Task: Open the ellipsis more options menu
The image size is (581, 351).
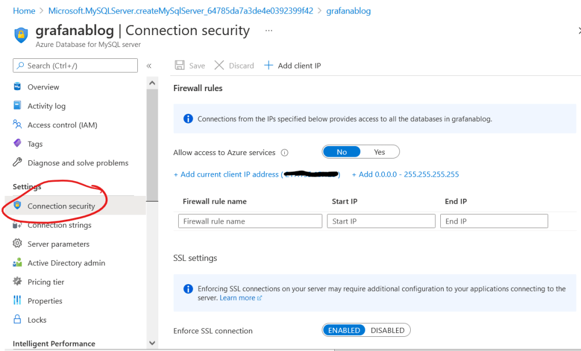Action: click(x=268, y=30)
